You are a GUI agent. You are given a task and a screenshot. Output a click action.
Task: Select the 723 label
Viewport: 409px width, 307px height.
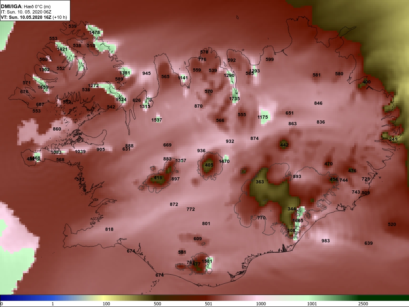coord(366,179)
